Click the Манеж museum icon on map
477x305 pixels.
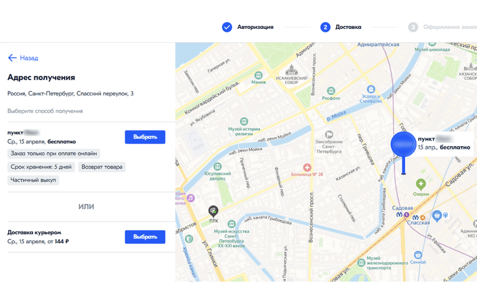click(259, 75)
